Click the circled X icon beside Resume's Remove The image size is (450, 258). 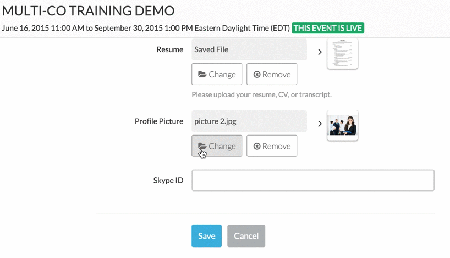click(257, 75)
